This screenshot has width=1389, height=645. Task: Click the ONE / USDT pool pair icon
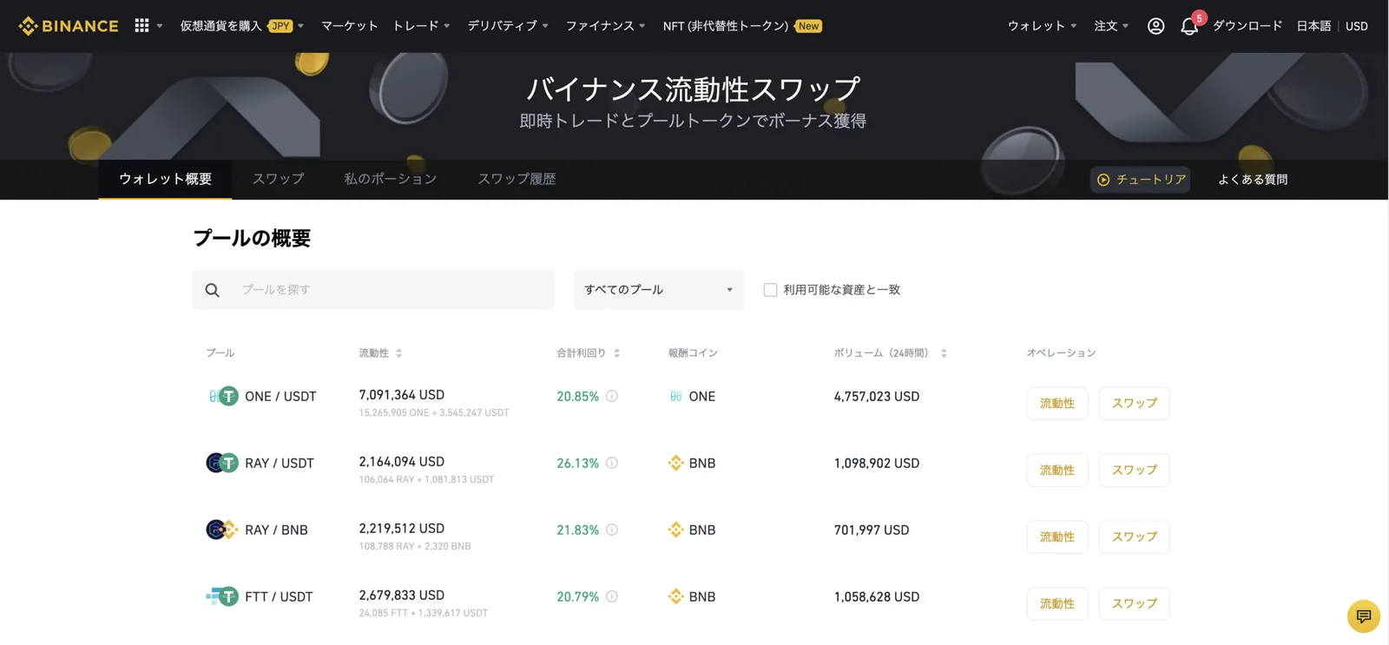(x=223, y=397)
